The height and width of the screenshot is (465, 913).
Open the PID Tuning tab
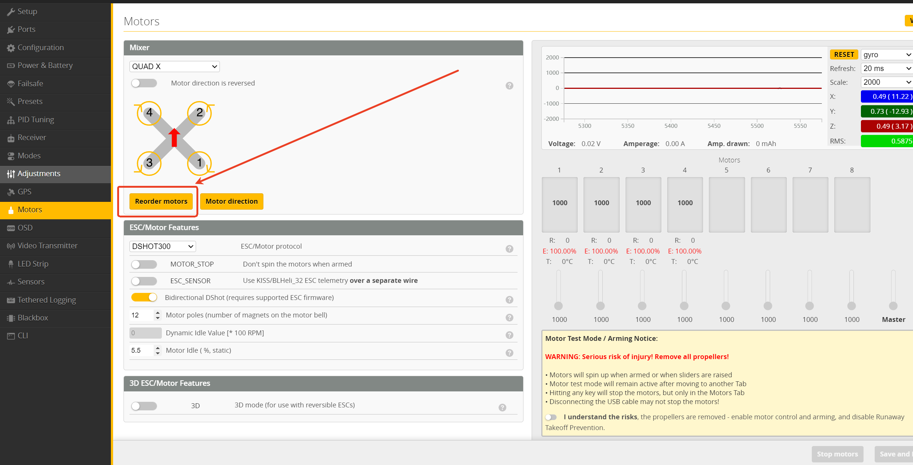pyautogui.click(x=36, y=120)
